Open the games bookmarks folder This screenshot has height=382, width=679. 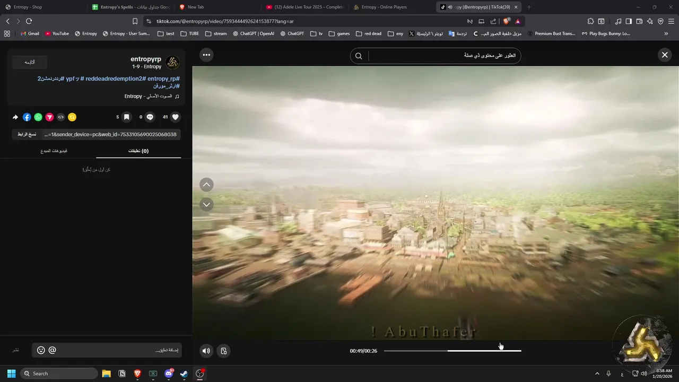pyautogui.click(x=339, y=33)
